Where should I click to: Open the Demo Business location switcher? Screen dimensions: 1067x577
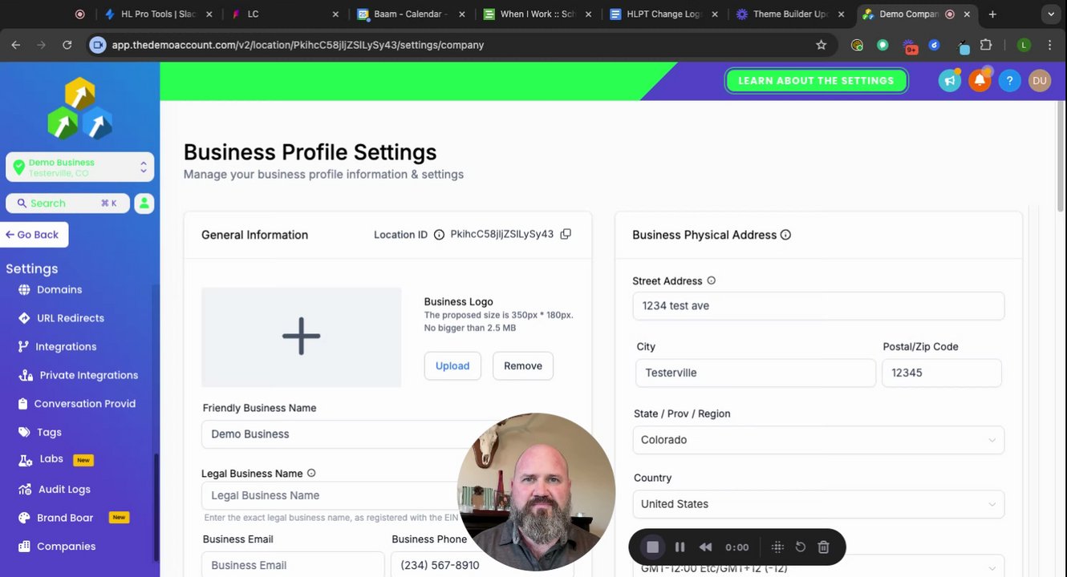tap(79, 167)
